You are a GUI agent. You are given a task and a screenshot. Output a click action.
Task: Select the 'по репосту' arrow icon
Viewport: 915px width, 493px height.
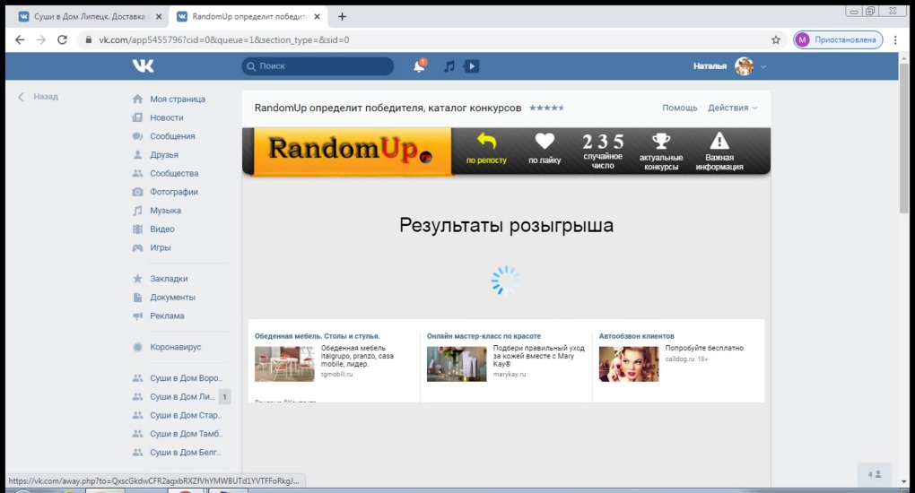pyautogui.click(x=486, y=142)
